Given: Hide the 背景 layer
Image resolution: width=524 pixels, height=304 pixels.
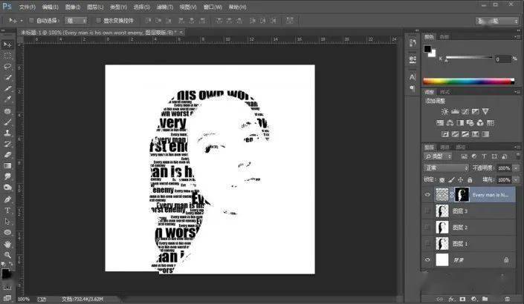Looking at the screenshot, I should [x=427, y=260].
